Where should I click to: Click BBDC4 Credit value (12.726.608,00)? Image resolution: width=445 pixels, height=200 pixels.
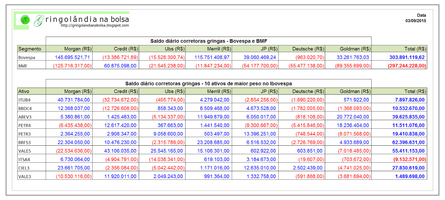point(120,108)
